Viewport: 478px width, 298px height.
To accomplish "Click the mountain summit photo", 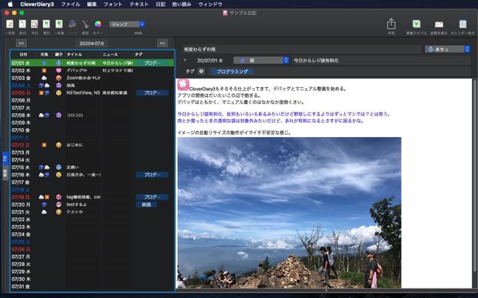I will click(x=289, y=213).
